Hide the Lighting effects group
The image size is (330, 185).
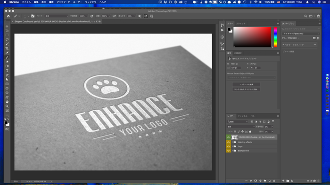(228, 142)
